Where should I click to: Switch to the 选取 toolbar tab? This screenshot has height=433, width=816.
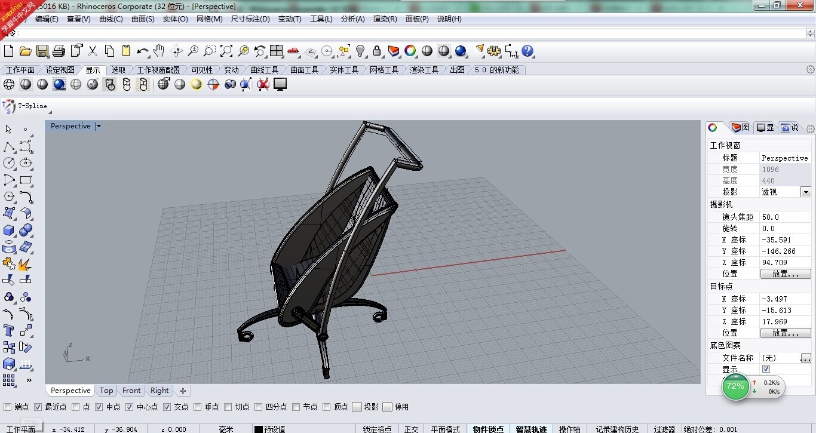coord(118,70)
